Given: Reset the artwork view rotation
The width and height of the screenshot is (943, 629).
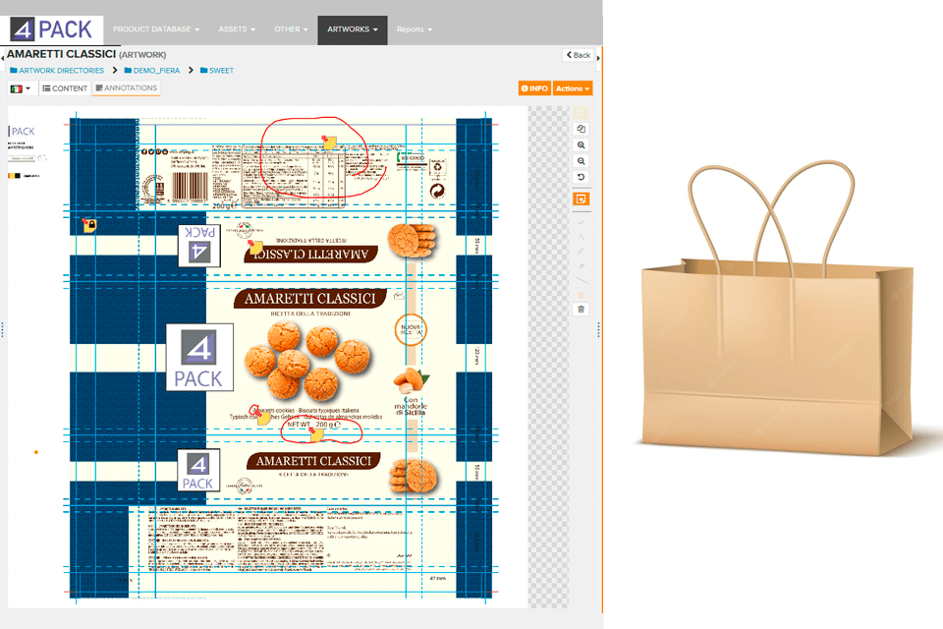Looking at the screenshot, I should coord(581,177).
